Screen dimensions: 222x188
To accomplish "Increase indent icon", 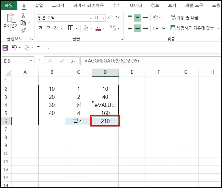I will click(163, 28).
